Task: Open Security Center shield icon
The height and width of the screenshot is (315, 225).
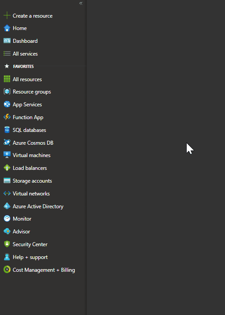Action: click(x=7, y=244)
